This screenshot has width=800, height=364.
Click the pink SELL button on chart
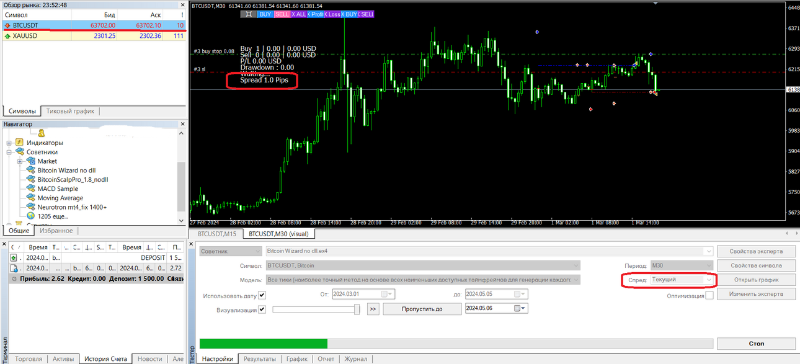coord(282,14)
